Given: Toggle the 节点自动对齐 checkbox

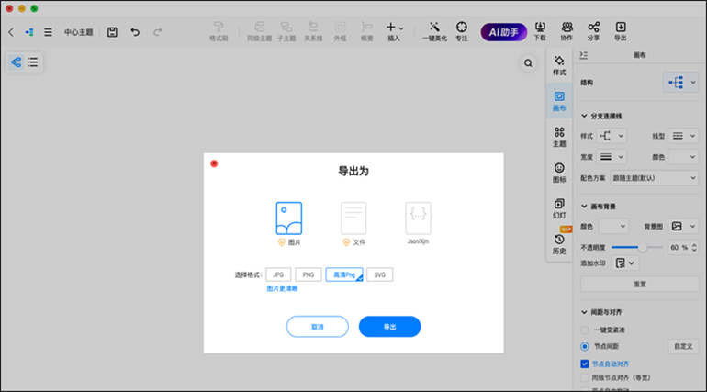Looking at the screenshot, I should (x=585, y=364).
